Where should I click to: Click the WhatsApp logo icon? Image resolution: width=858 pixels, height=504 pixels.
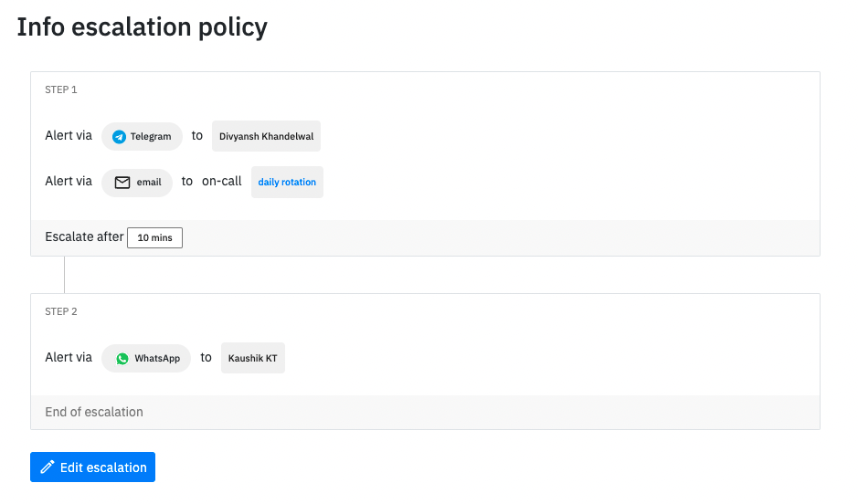coord(122,359)
